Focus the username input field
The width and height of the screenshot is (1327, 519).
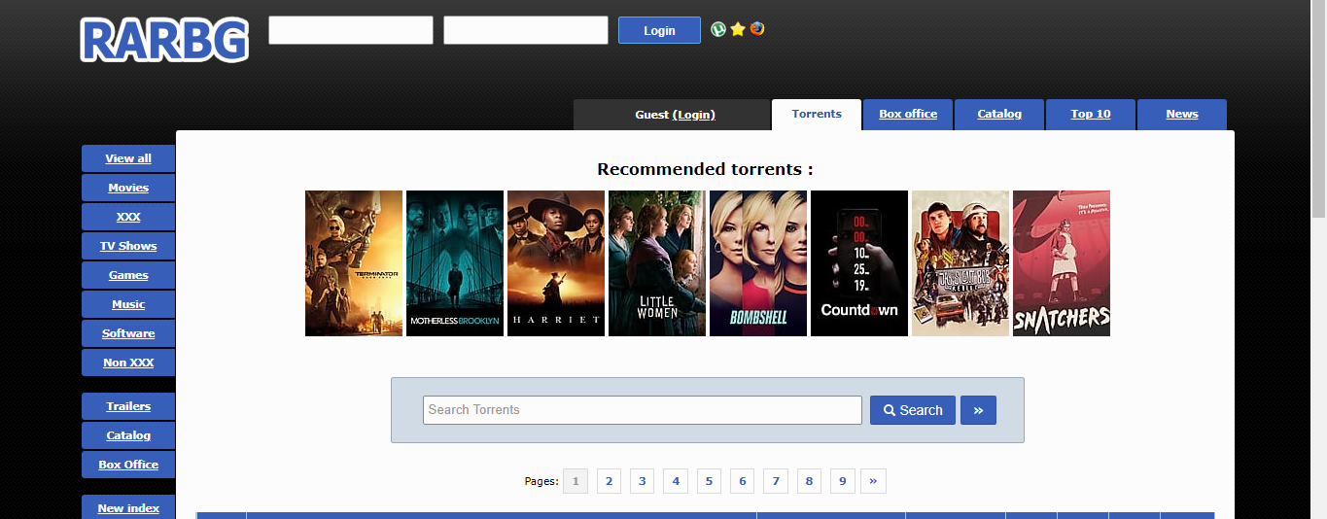point(351,30)
